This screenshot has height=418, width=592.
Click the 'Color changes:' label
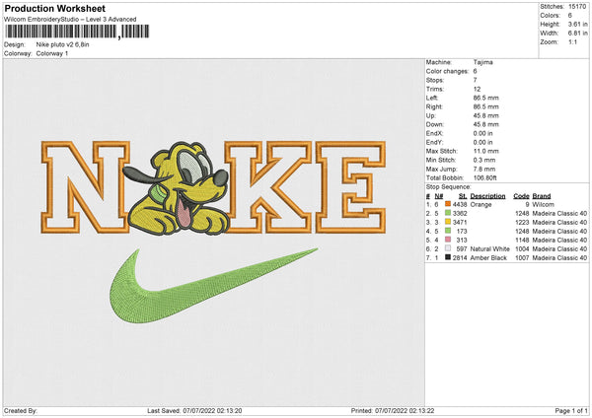(x=447, y=71)
